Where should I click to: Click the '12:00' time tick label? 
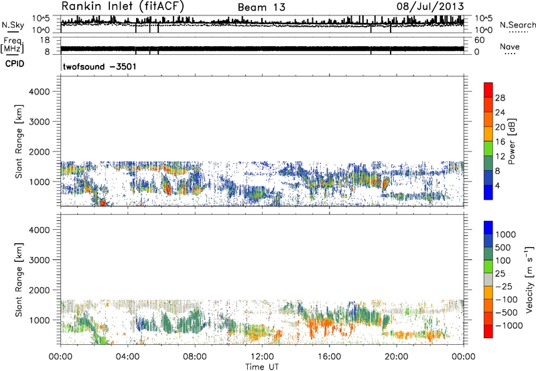262,357
